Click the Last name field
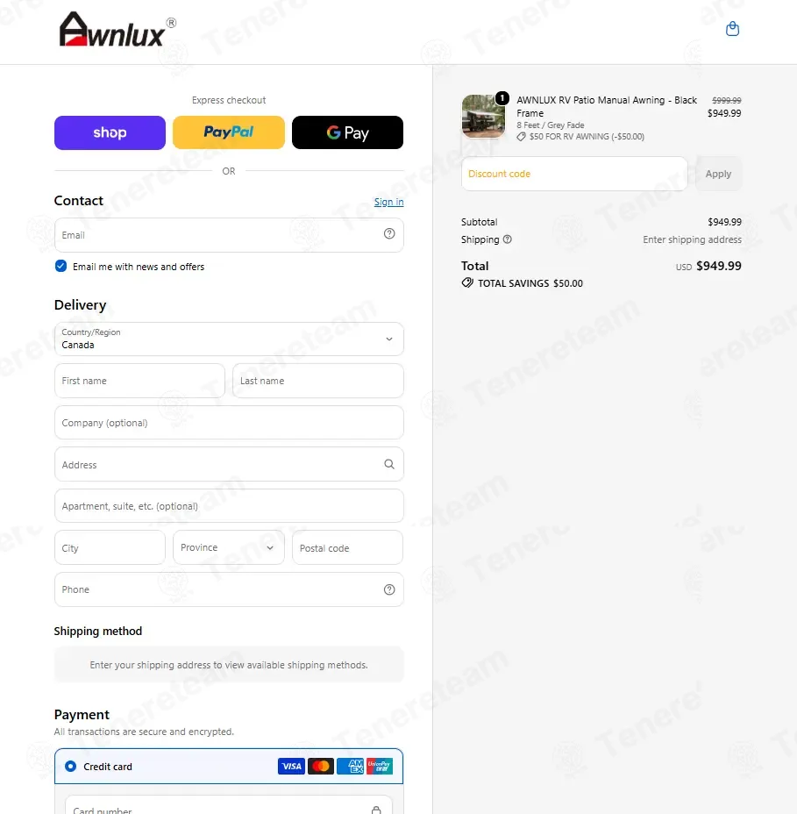The height and width of the screenshot is (814, 797). 318,381
